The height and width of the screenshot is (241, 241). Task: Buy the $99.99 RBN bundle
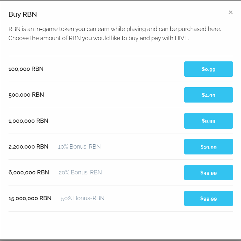click(209, 198)
